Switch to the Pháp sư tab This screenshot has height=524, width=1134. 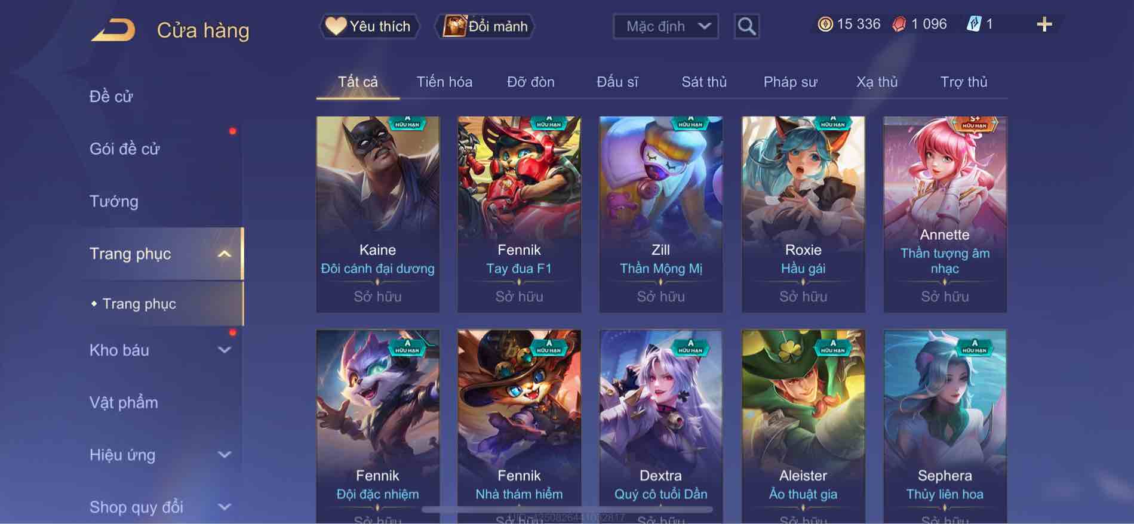pyautogui.click(x=790, y=82)
